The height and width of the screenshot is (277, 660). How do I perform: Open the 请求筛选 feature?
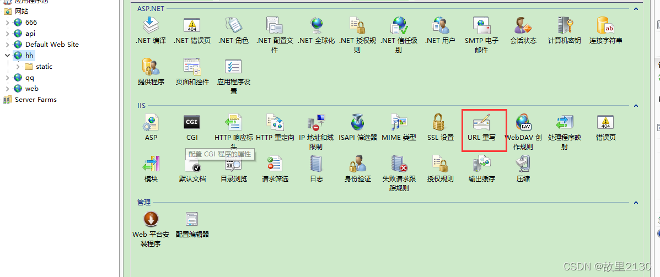pos(275,169)
